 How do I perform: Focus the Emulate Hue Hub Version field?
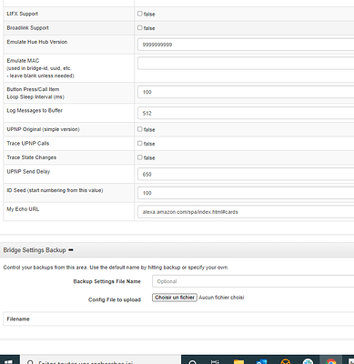[x=246, y=45]
